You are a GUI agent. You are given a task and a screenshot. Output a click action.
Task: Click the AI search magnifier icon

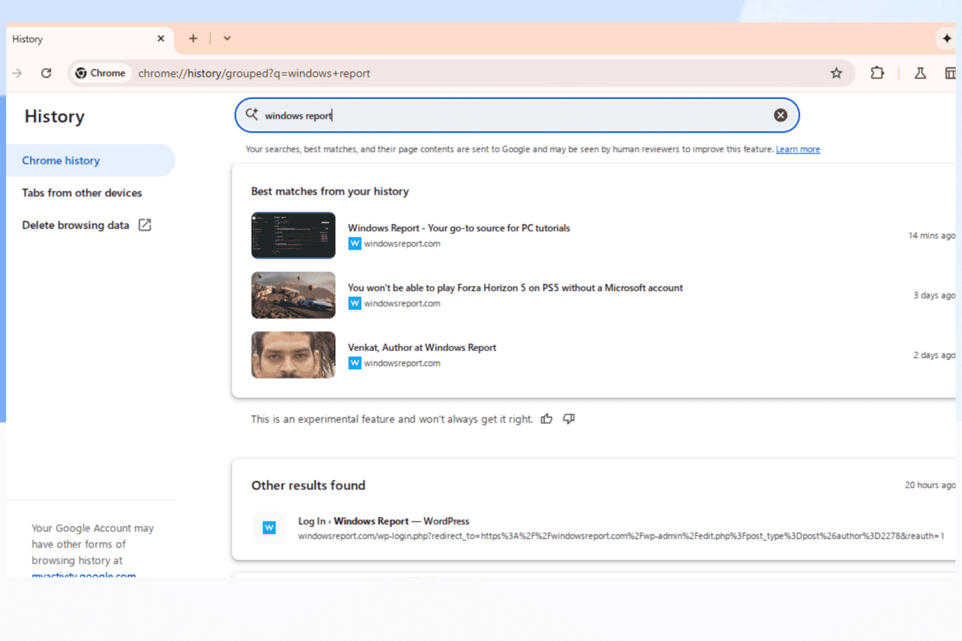(252, 114)
